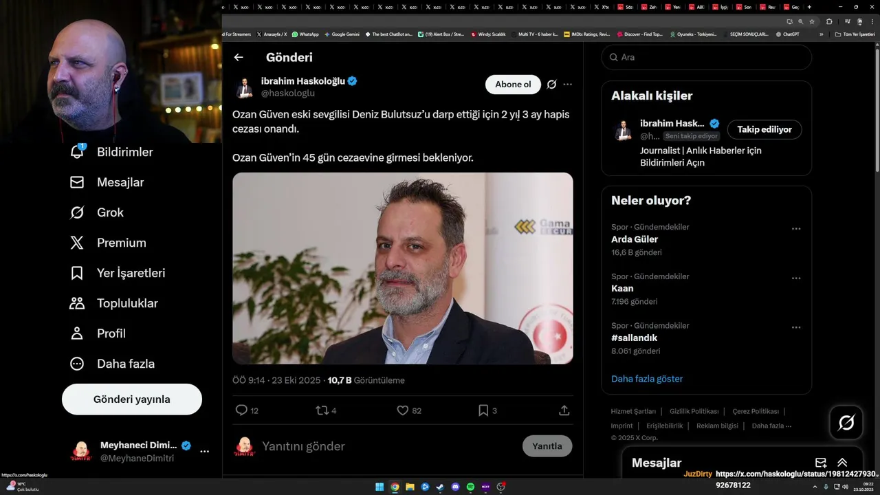
Task: Open the Grok icon beside Abone ol
Action: point(551,85)
